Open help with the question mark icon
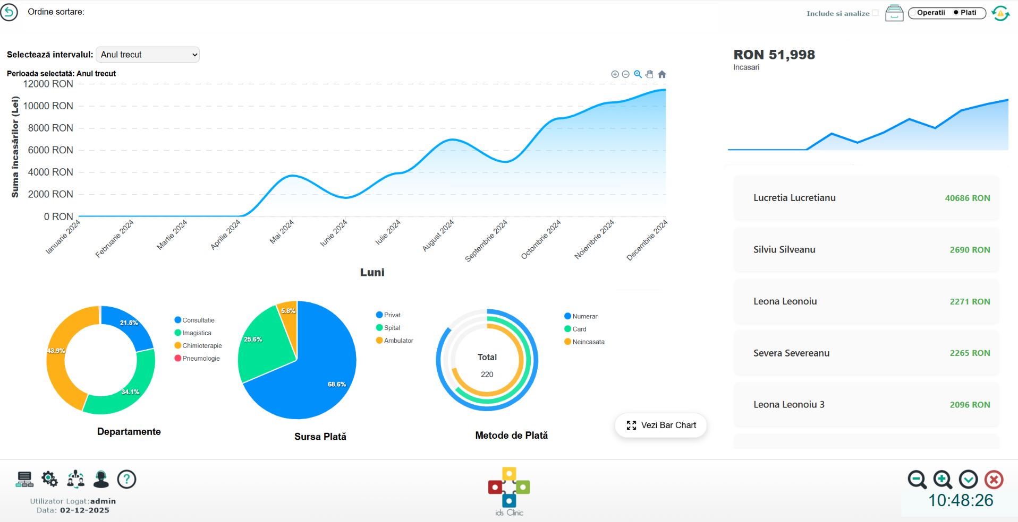The image size is (1018, 522). coord(126,479)
